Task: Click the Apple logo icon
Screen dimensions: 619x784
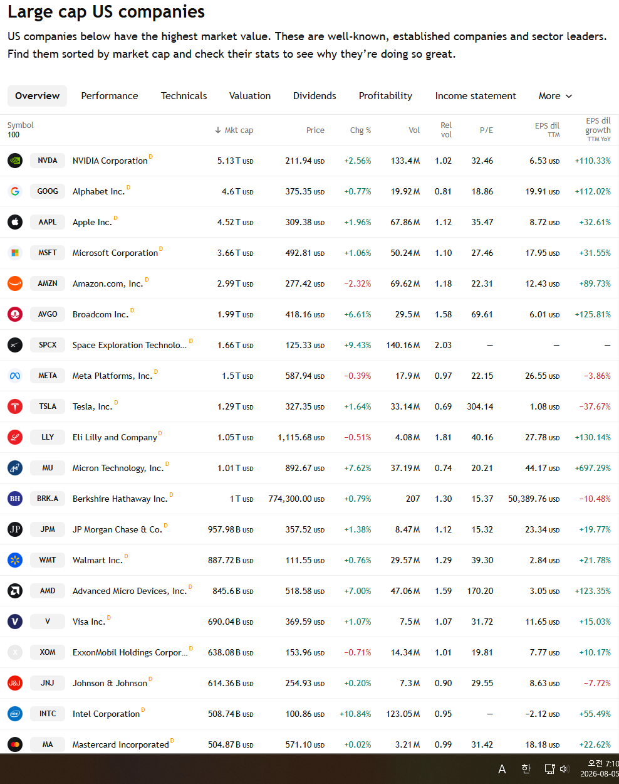Action: tap(15, 222)
